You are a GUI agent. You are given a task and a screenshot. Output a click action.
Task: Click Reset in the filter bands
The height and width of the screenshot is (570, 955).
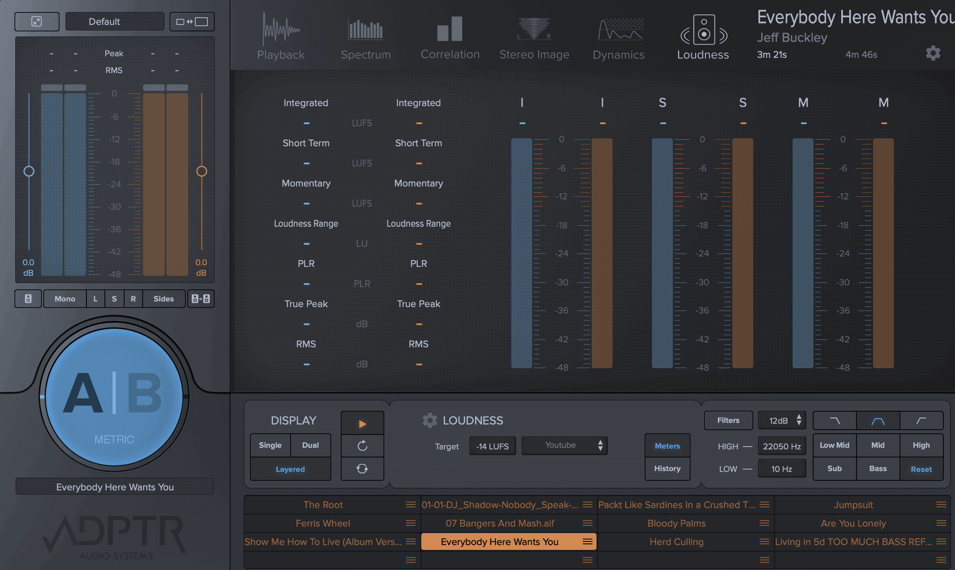(921, 469)
